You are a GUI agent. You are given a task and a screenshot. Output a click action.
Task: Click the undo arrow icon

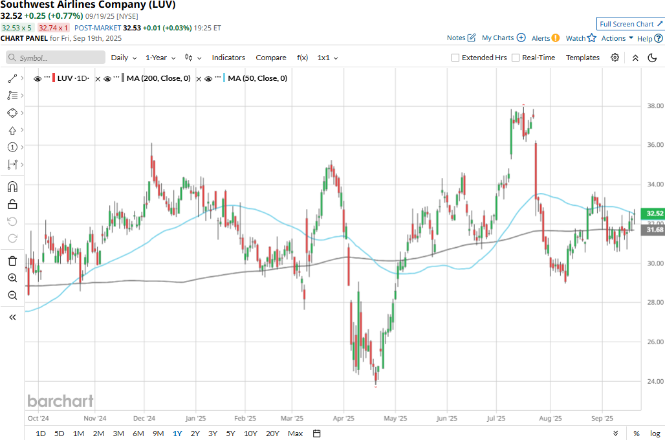tap(12, 221)
